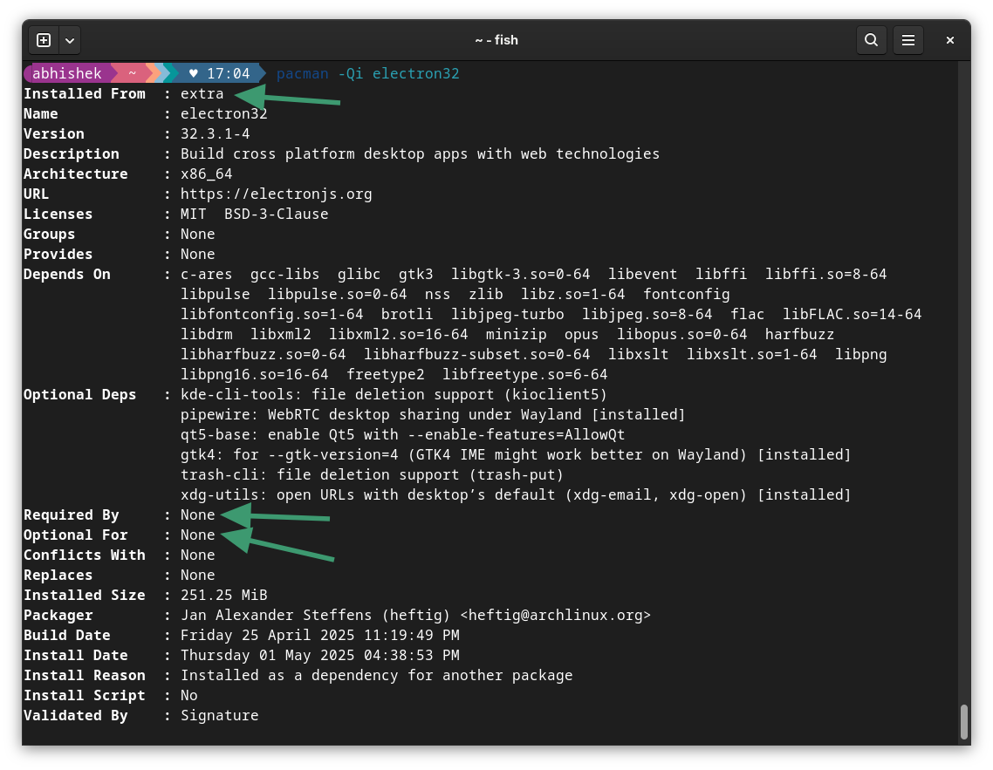The width and height of the screenshot is (993, 770).
Task: Open a new terminal tab
Action: (x=44, y=40)
